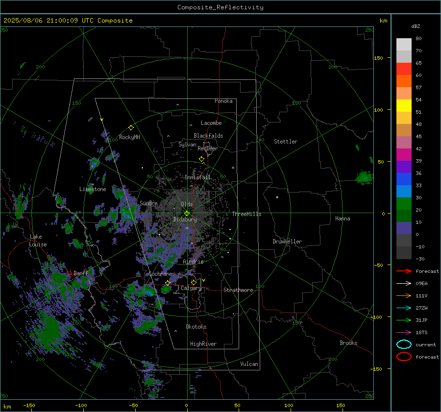Screen dimensions: 441x412
Task: Click the Stettler town label
Action: pos(286,142)
